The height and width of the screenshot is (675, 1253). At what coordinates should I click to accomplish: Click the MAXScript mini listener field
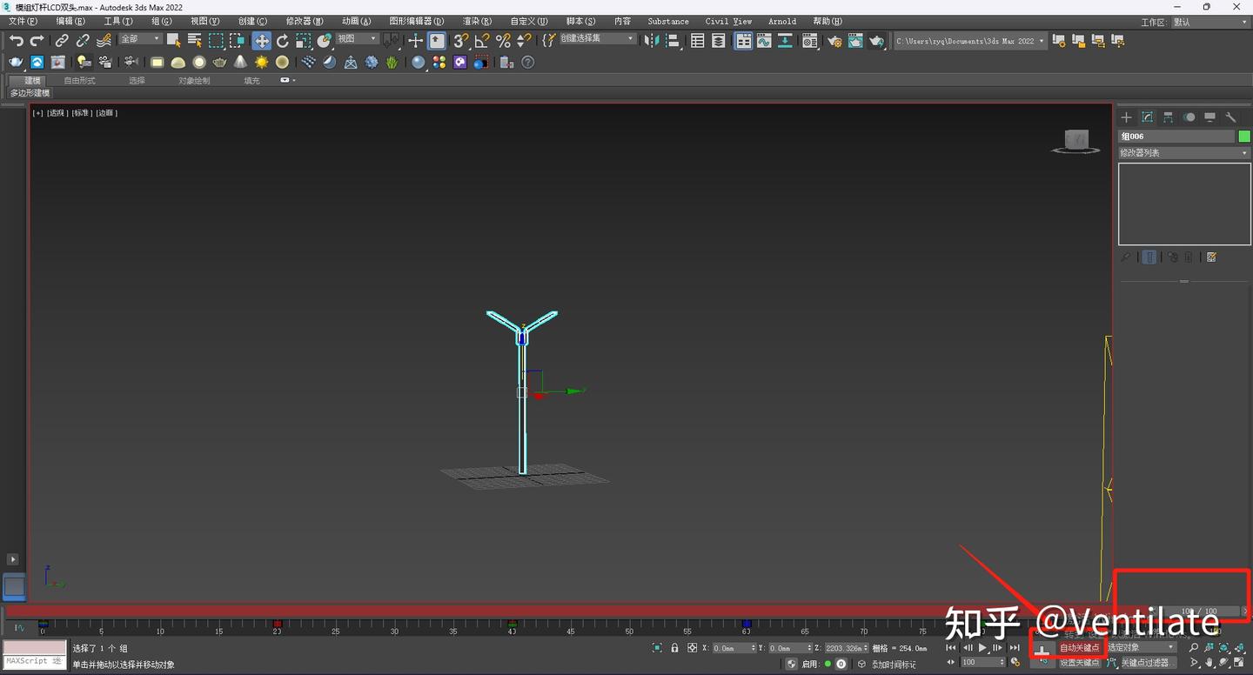[x=33, y=661]
